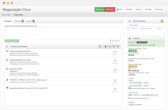The height and width of the screenshot is (110, 168).
Task: Click the orange task count badge
Action: 162,21
